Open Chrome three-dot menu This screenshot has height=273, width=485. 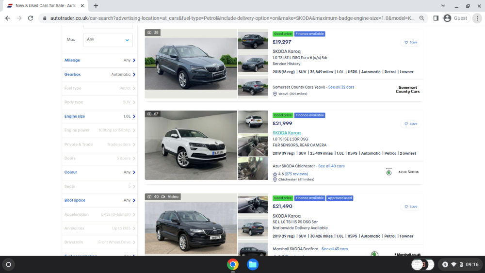[x=477, y=18]
